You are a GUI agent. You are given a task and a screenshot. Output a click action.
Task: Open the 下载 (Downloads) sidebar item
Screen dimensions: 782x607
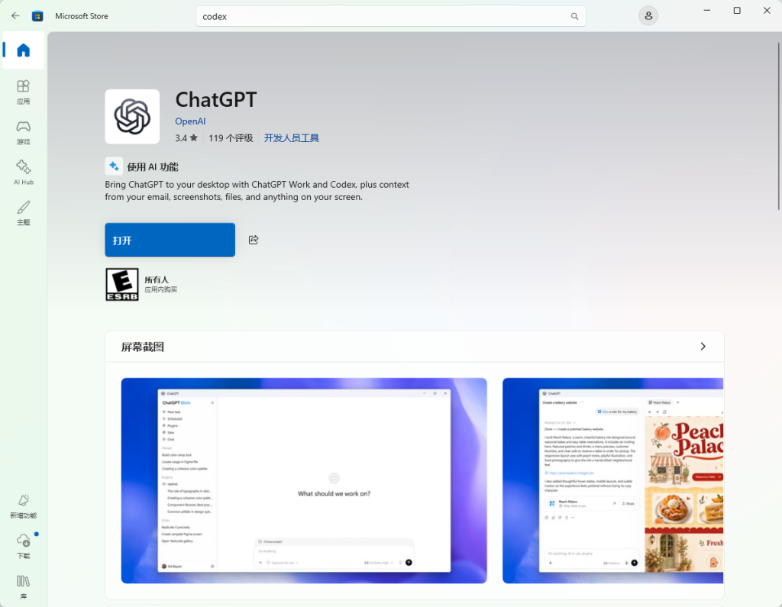point(24,547)
